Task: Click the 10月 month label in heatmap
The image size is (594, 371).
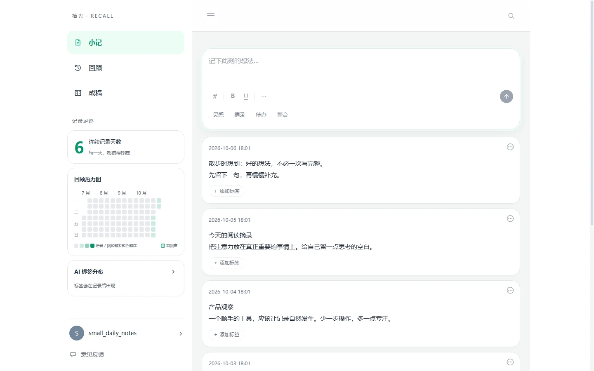Action: [x=141, y=193]
